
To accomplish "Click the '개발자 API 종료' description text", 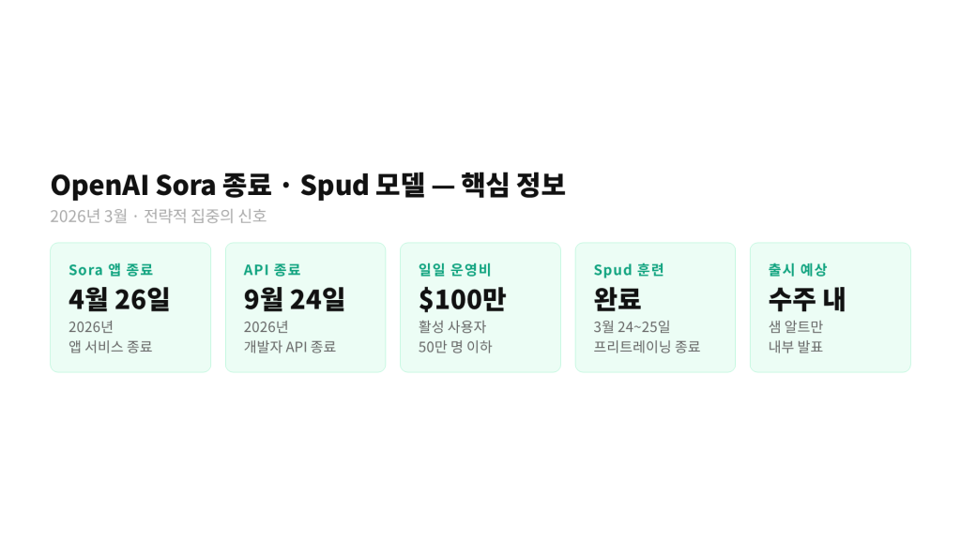I will pos(289,346).
